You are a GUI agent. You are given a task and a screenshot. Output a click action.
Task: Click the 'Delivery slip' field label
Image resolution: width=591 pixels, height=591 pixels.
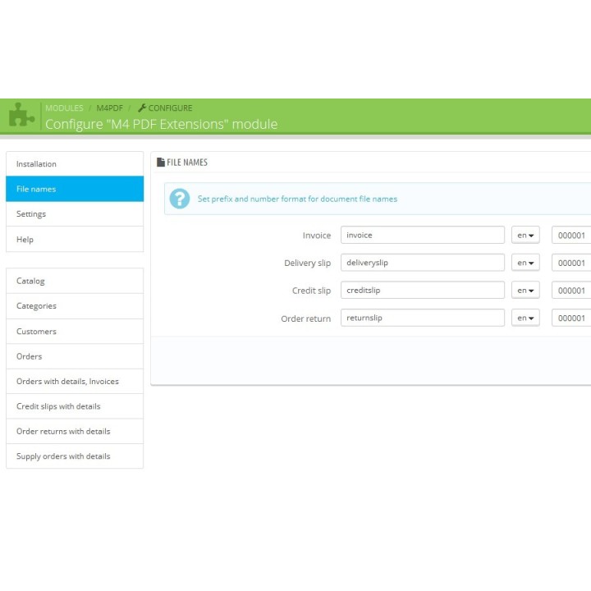click(307, 263)
